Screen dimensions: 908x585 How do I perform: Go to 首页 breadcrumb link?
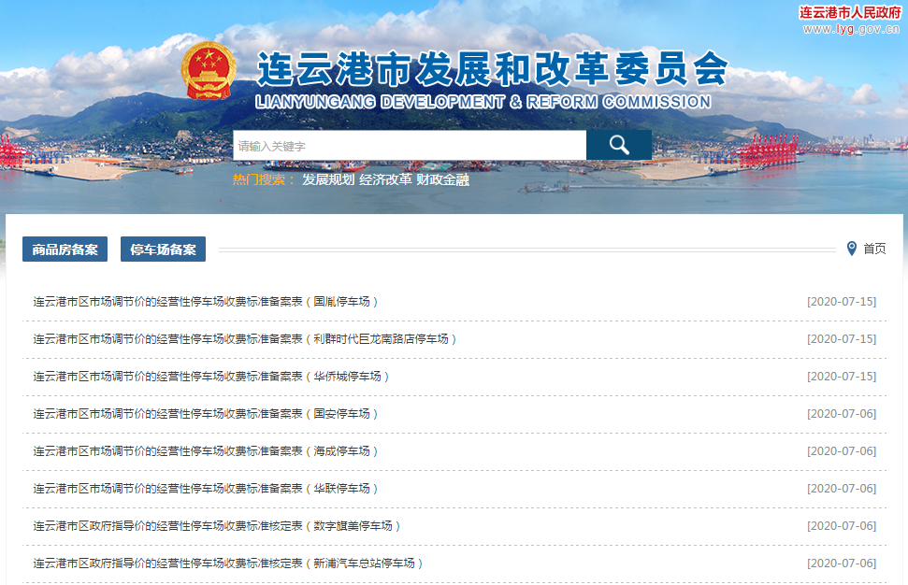click(x=874, y=249)
